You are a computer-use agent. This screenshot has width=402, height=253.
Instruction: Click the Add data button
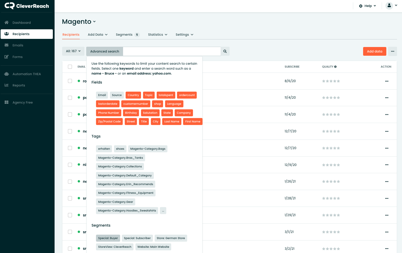(x=374, y=51)
